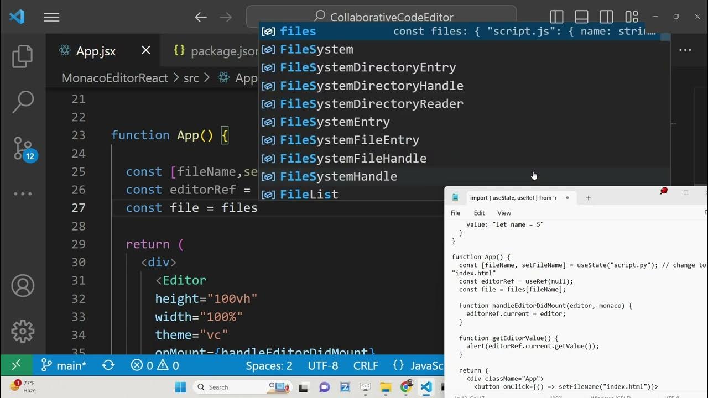
Task: Open Source Control with 12 pending changes
Action: point(23,148)
